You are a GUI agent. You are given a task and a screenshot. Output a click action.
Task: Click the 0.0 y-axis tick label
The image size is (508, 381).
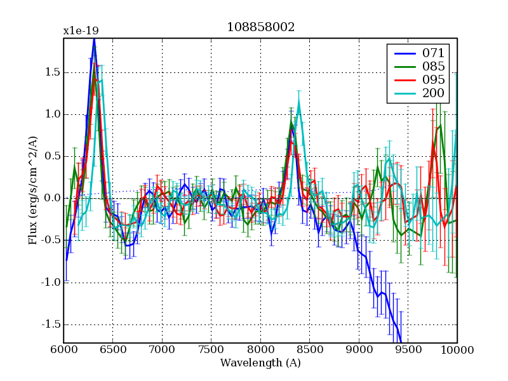52,198
